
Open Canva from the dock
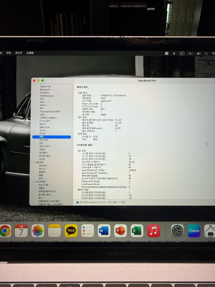tap(194, 231)
